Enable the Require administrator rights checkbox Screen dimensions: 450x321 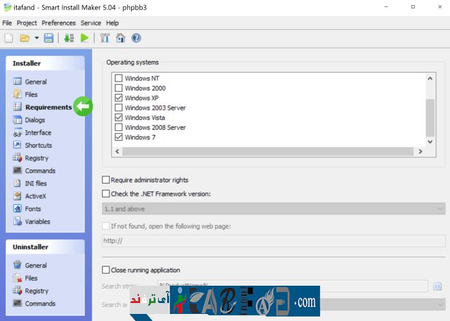tap(106, 180)
